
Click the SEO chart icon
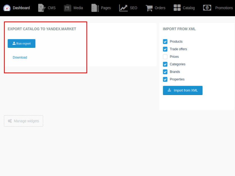123,8
